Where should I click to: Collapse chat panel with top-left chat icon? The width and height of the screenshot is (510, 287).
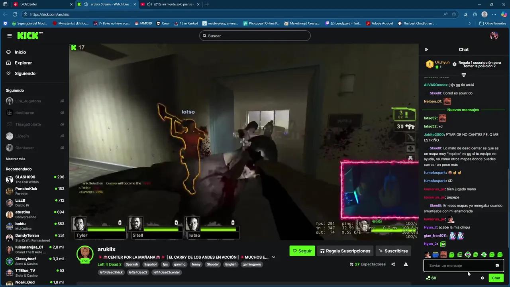coord(426,49)
